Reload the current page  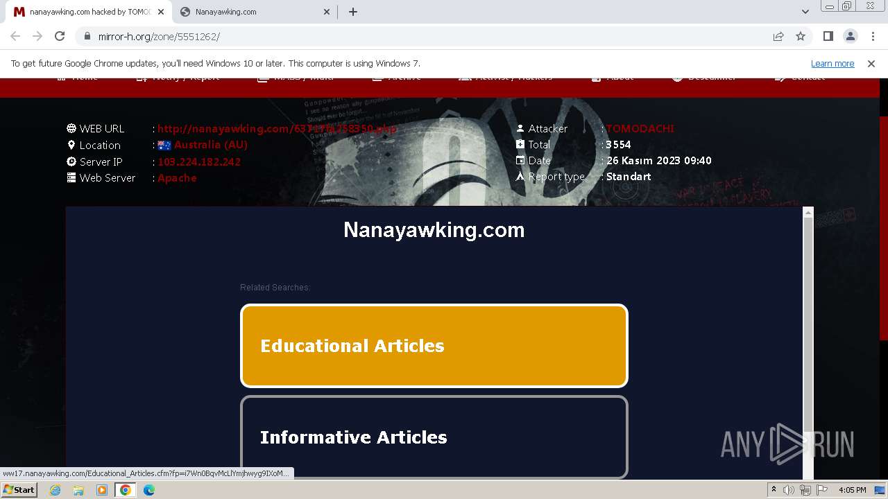60,36
